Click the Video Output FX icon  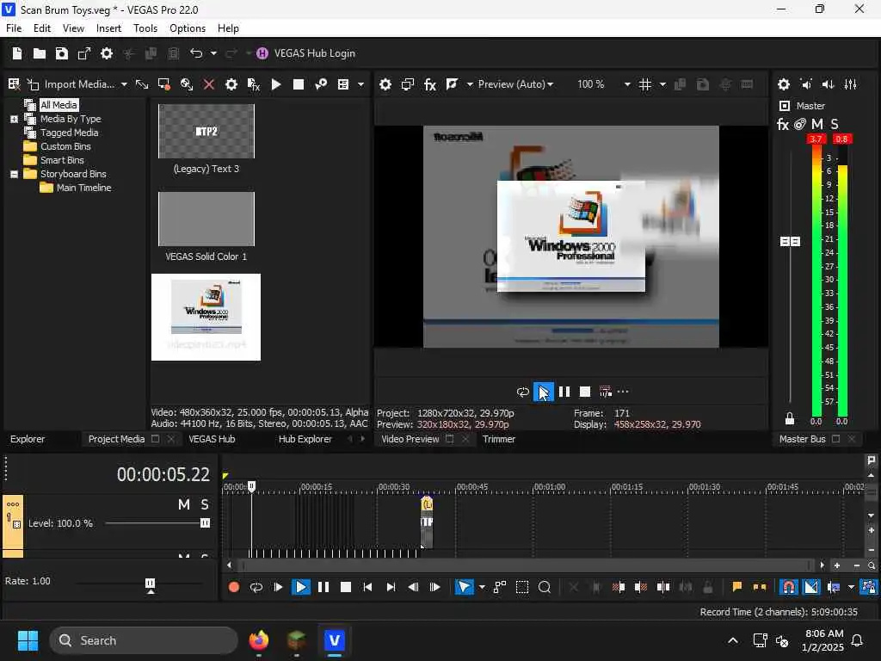coord(430,84)
